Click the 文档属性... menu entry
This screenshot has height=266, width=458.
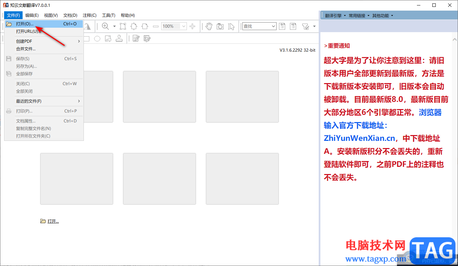(x=44, y=121)
